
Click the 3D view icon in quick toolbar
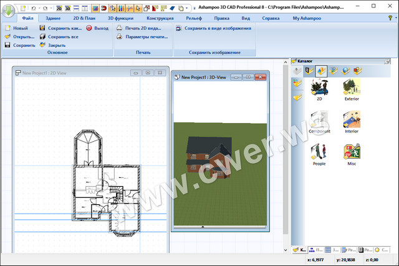click(x=67, y=8)
